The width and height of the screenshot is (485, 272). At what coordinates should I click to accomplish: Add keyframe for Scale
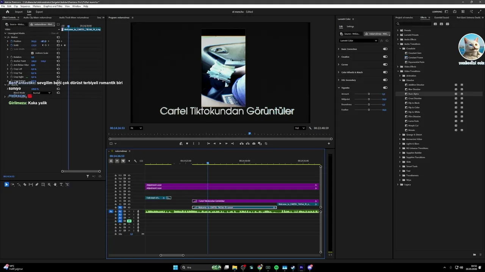click(x=45, y=45)
